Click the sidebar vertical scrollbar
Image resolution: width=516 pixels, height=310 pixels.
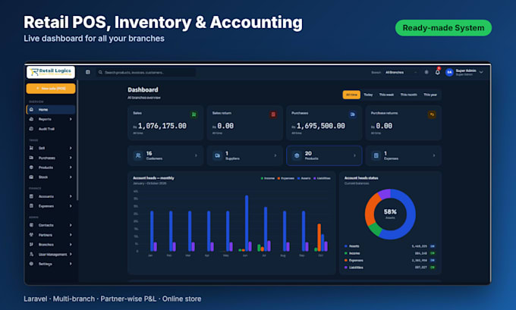(x=77, y=139)
